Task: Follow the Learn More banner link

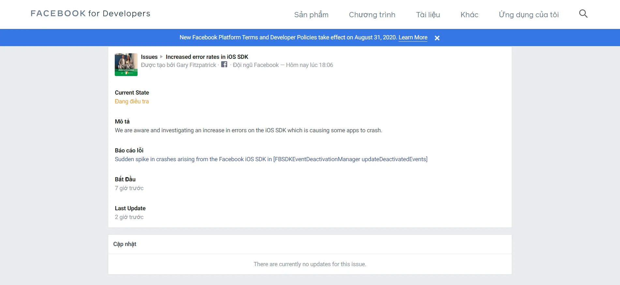Action: (413, 37)
